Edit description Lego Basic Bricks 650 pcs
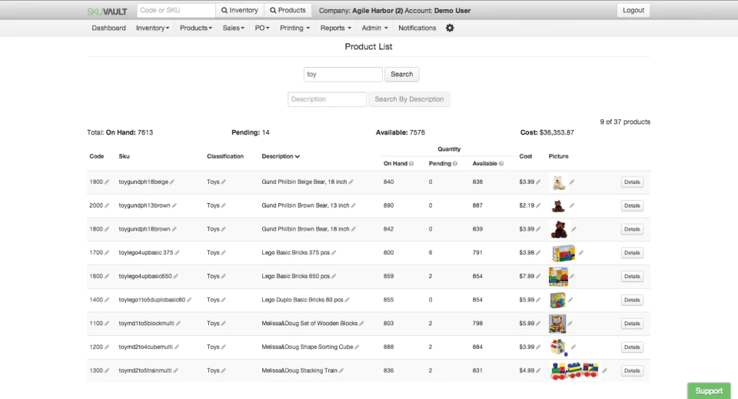Screen dimensions: 738x399 tap(334, 276)
